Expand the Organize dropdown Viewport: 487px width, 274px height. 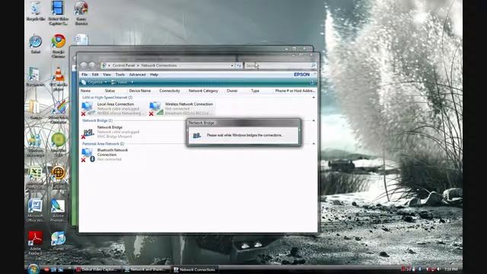point(94,82)
